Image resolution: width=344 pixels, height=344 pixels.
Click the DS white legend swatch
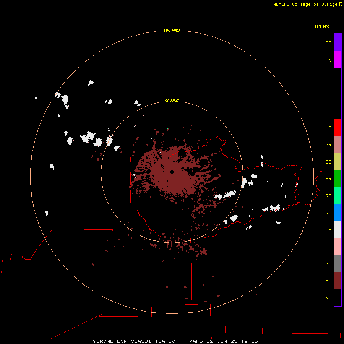pyautogui.click(x=338, y=229)
